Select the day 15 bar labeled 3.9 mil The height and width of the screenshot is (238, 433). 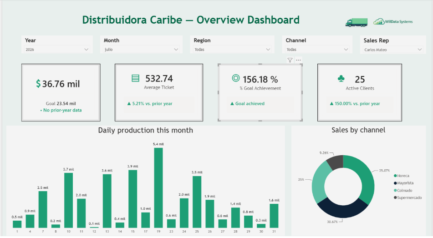tap(132, 199)
